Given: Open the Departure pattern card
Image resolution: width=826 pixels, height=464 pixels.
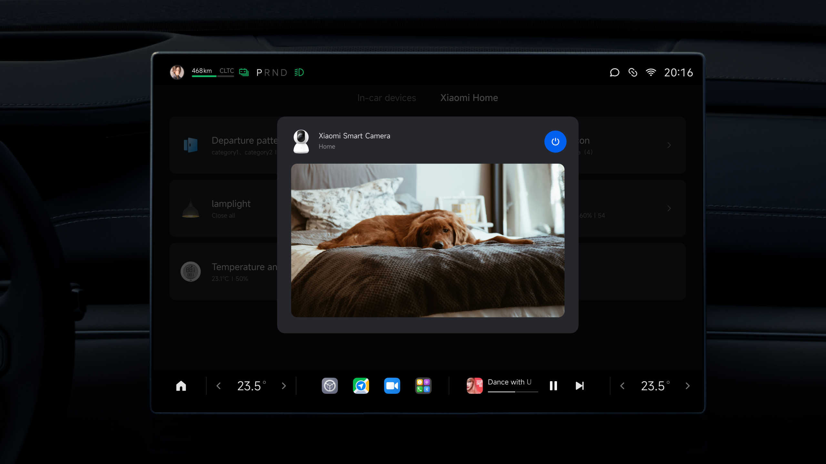Looking at the screenshot, I should point(223,145).
